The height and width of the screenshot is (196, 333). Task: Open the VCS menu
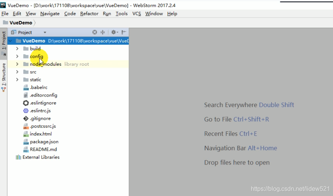click(137, 14)
